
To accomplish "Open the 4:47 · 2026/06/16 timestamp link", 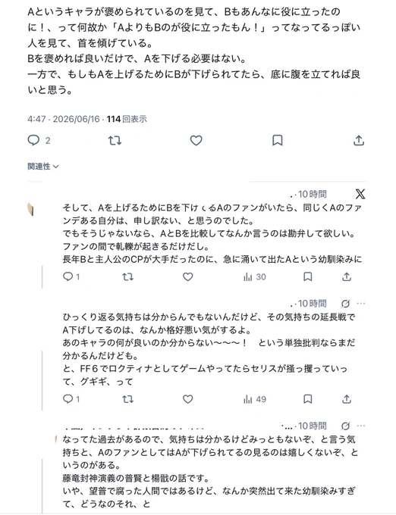I will [64, 119].
